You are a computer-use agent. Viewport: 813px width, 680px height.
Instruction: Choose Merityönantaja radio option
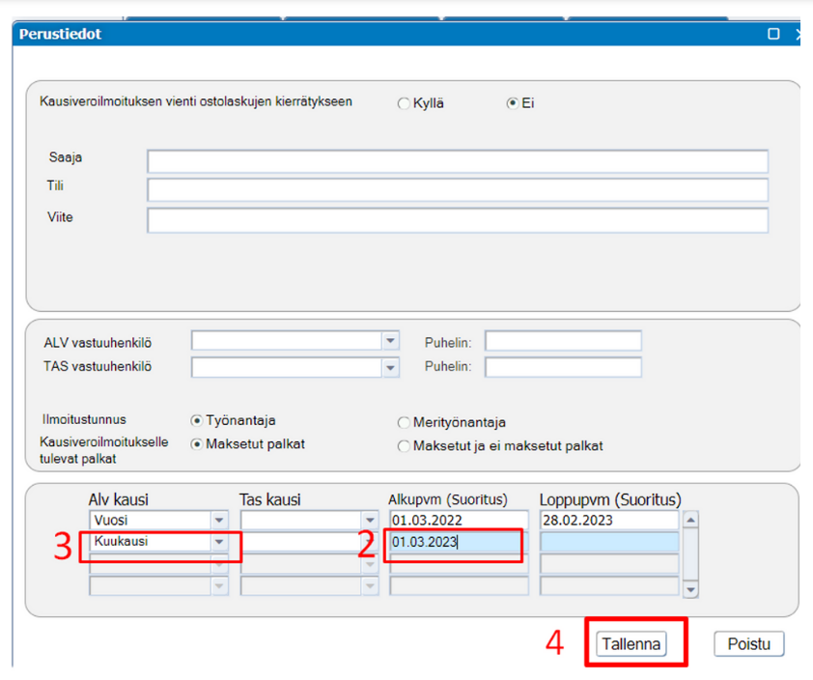(404, 423)
